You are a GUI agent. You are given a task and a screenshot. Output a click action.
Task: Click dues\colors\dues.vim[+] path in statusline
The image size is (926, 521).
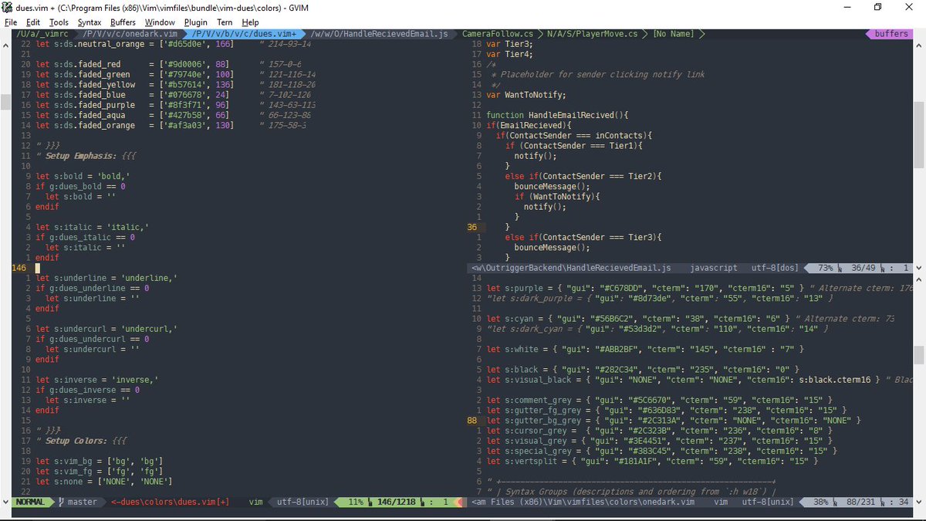pos(170,502)
